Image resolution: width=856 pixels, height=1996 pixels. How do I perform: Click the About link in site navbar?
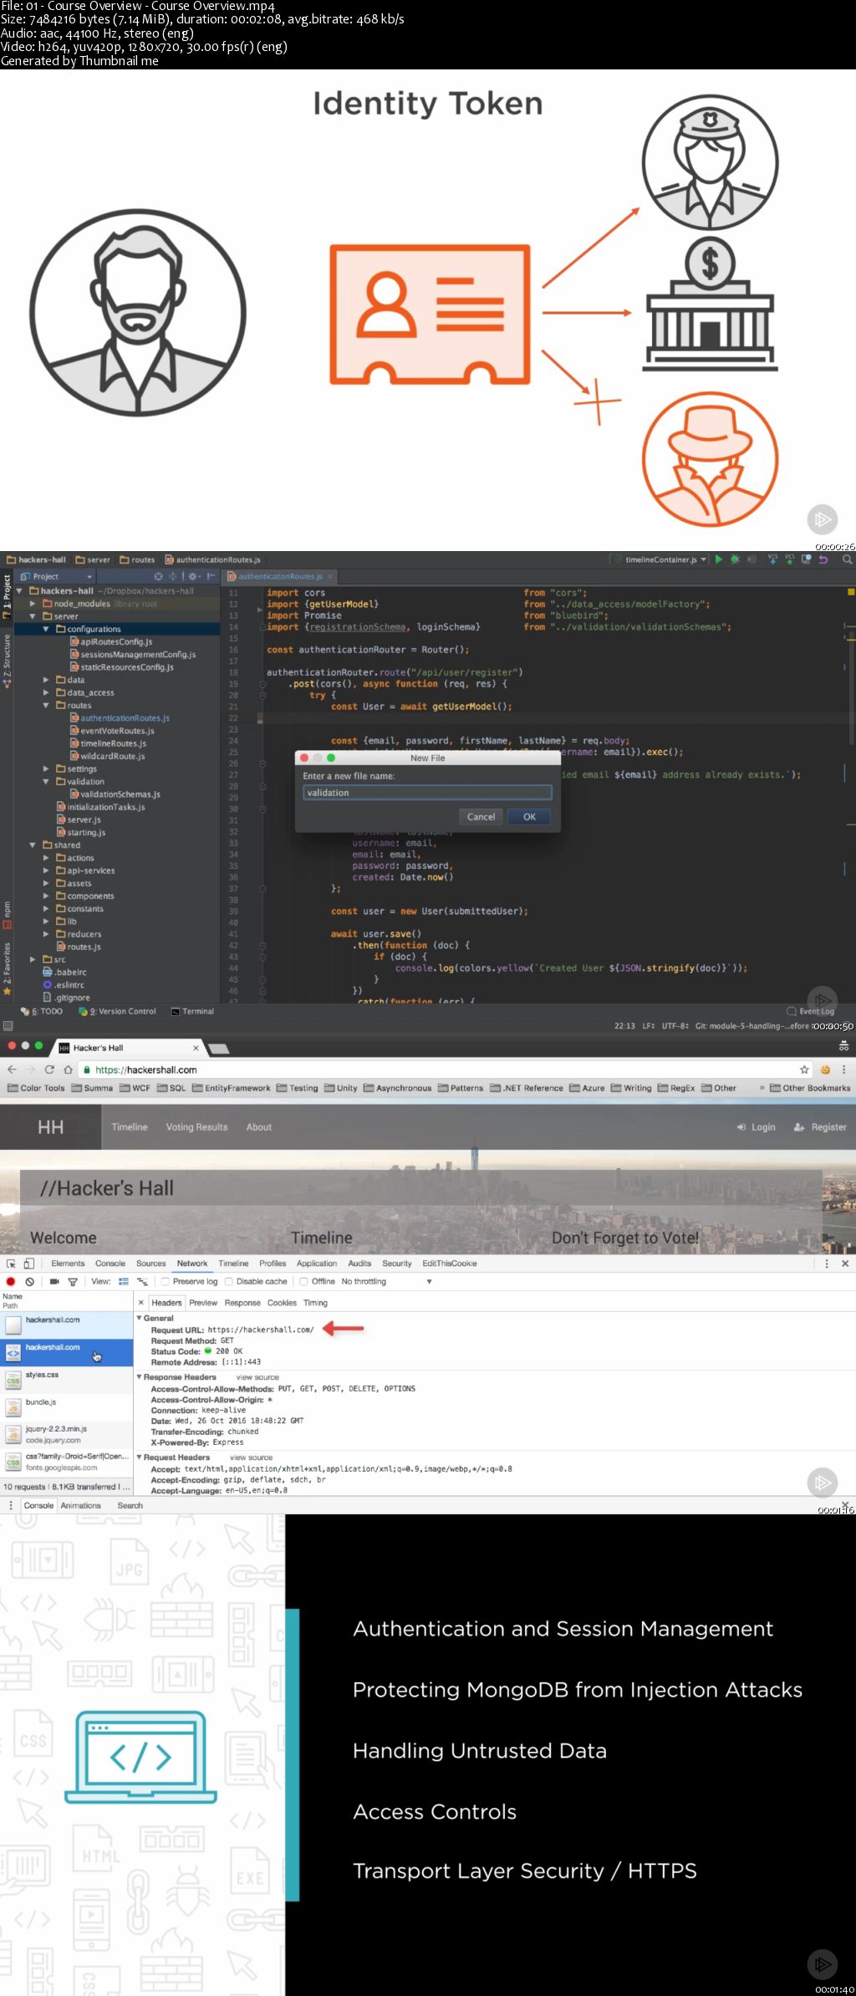pos(259,1127)
